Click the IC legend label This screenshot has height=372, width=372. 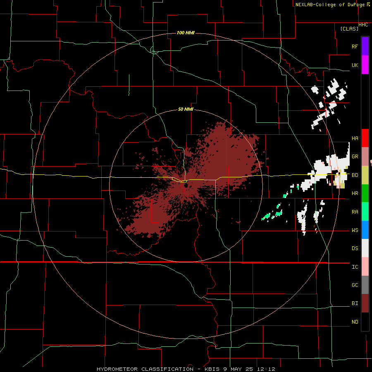[355, 267]
